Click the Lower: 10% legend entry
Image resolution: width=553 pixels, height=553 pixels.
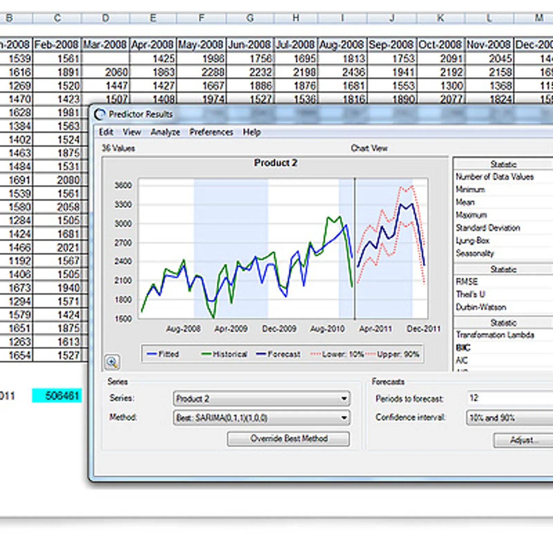[337, 354]
